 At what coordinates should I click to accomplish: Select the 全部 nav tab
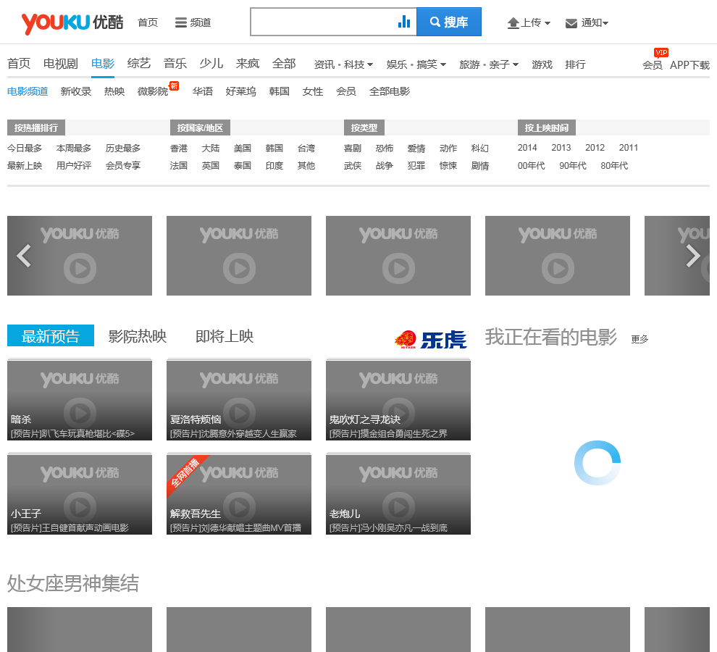pos(284,64)
